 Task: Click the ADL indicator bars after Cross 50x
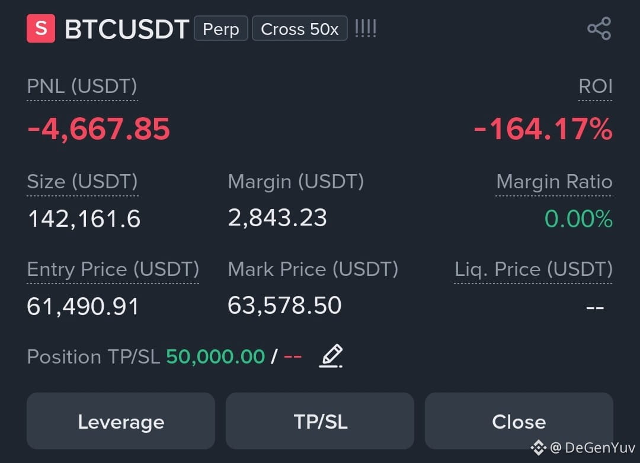[365, 28]
